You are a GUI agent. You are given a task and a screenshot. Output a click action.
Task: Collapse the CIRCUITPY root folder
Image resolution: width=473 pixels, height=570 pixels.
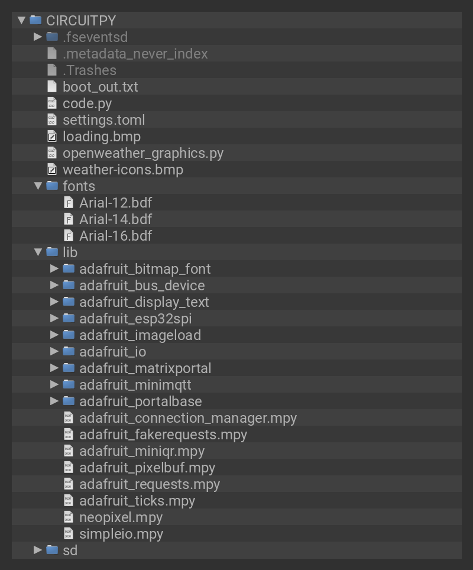(x=22, y=21)
